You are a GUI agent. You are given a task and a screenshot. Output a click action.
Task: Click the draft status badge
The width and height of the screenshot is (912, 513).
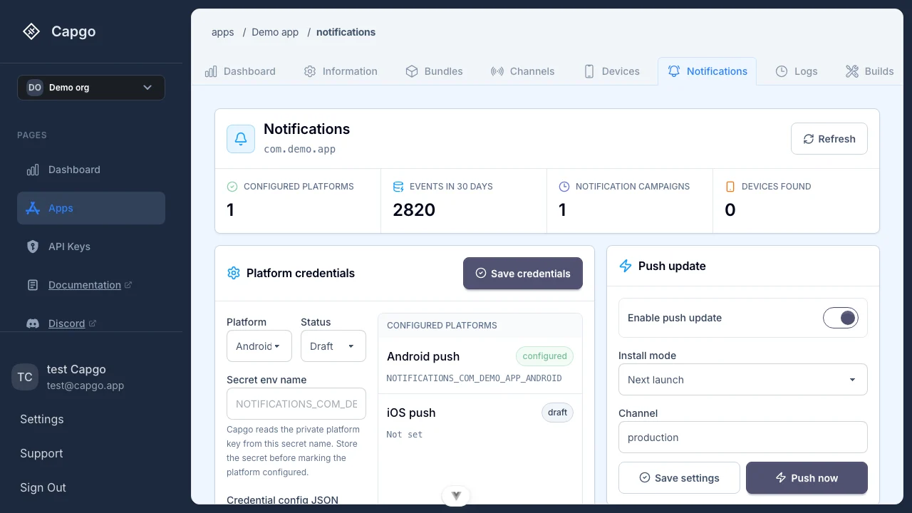557,413
